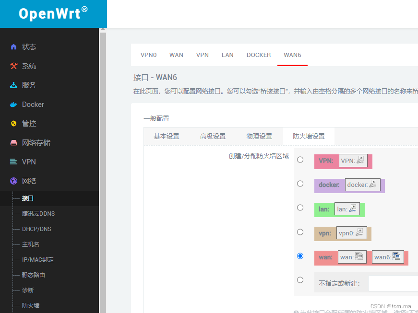This screenshot has width=418, height=313.
Task: Click the interface icon inside the wan6 badge
Action: pos(397,256)
